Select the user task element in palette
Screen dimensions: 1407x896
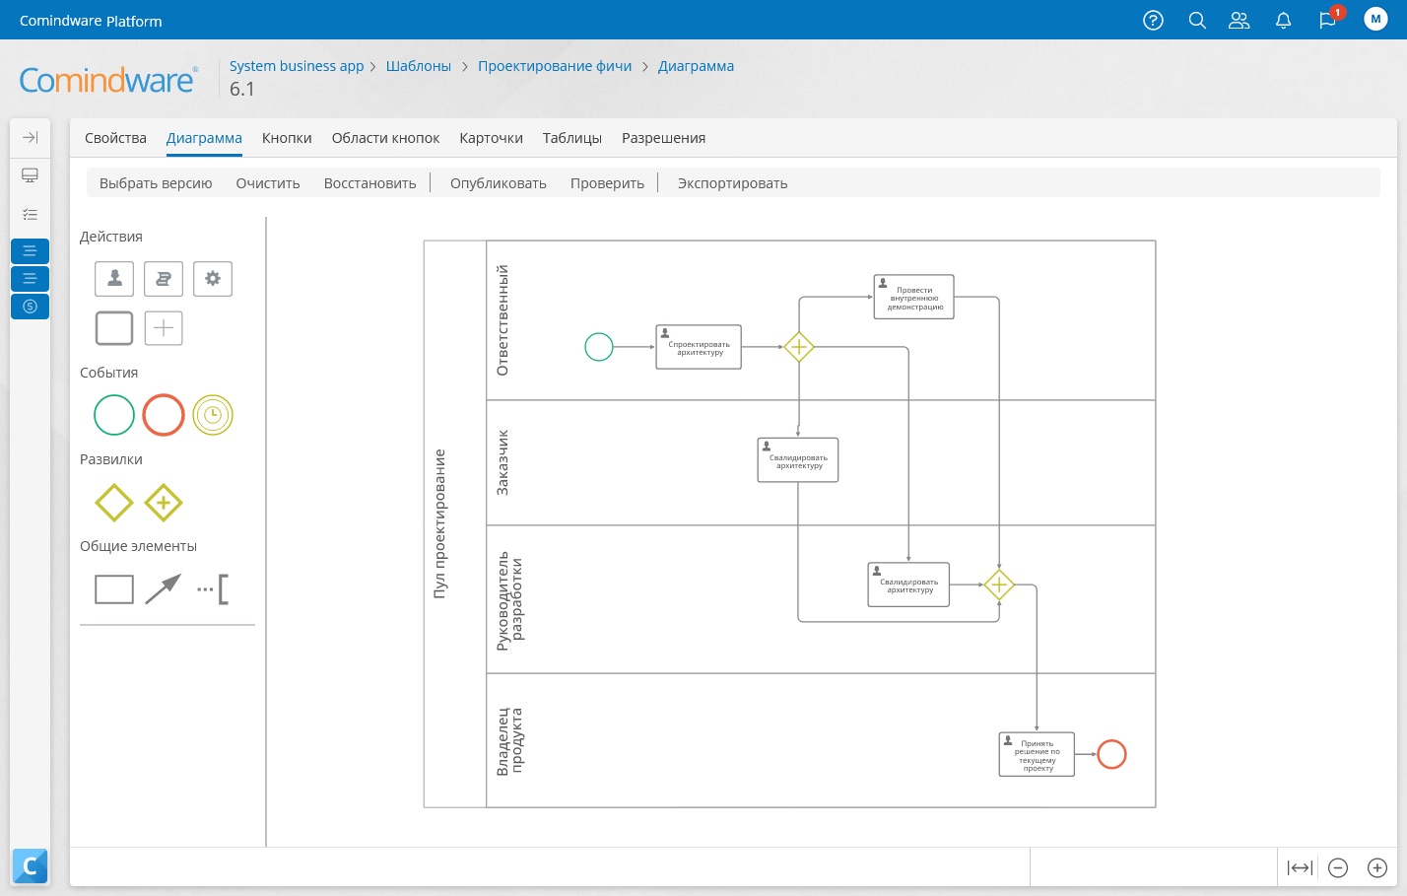tap(114, 279)
